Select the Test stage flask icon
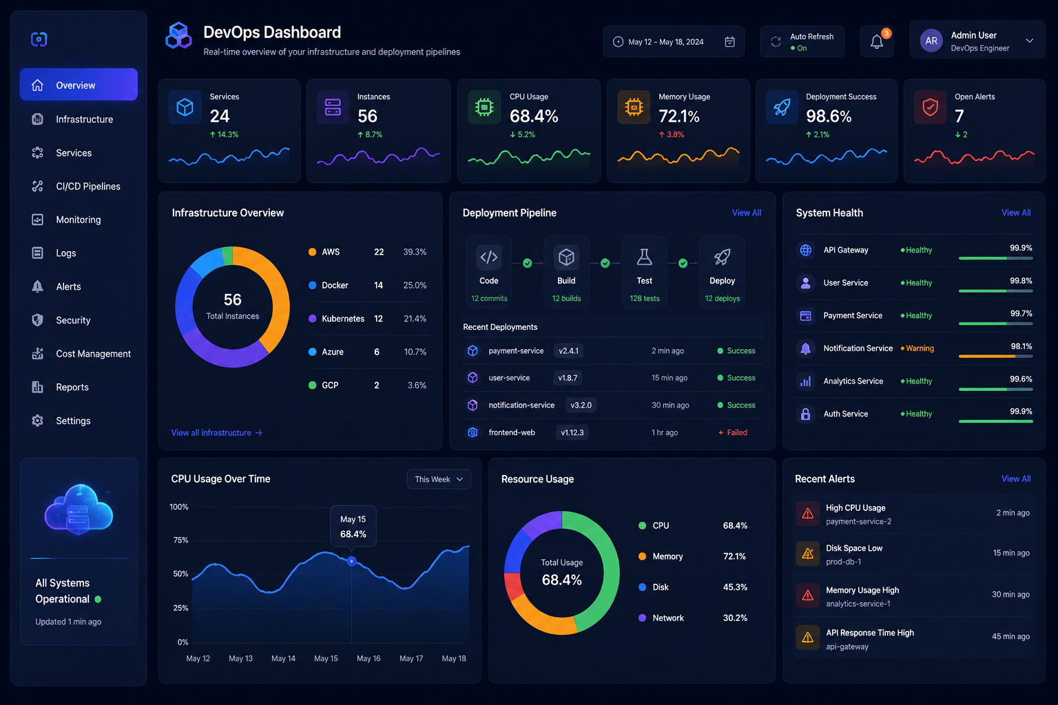 click(x=644, y=257)
